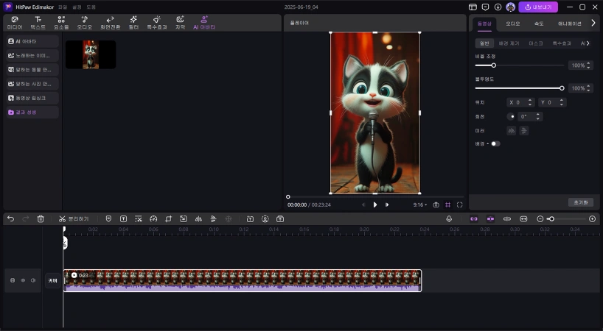Screen dimensions: 603x331
Task: Expand more sub-tabs chevron next to AI
Action: tap(588, 43)
